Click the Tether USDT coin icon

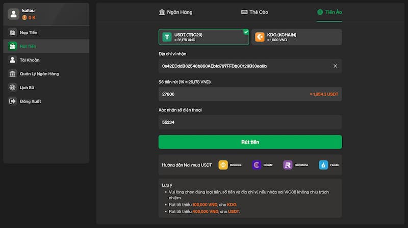pyautogui.click(x=167, y=37)
